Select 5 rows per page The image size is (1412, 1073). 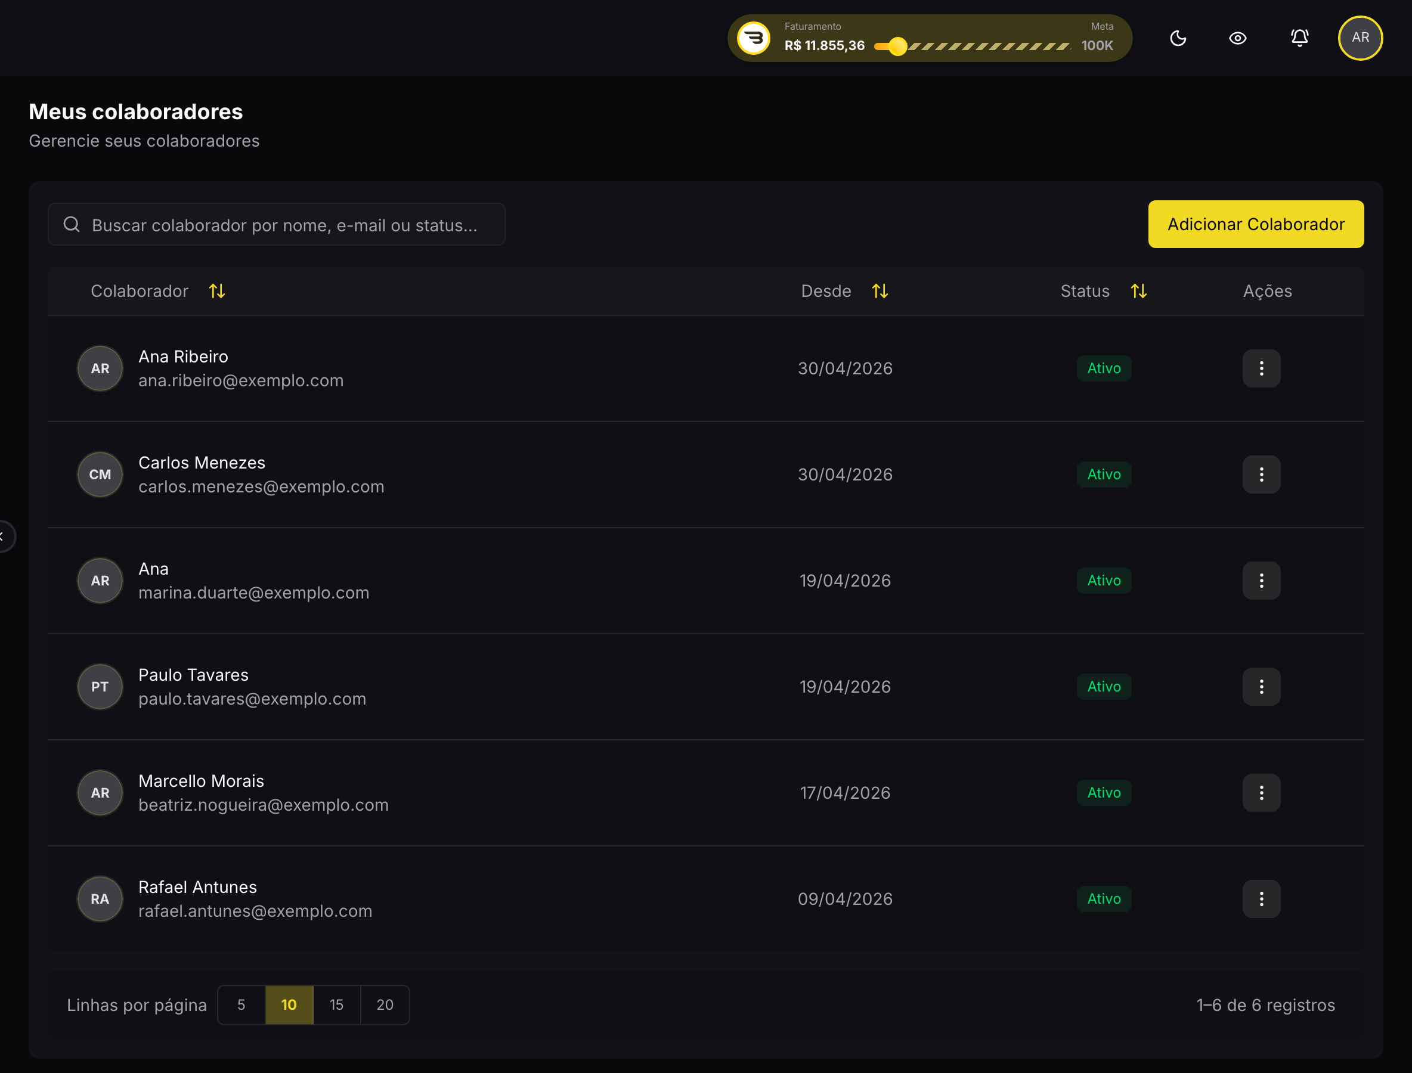pos(241,1004)
